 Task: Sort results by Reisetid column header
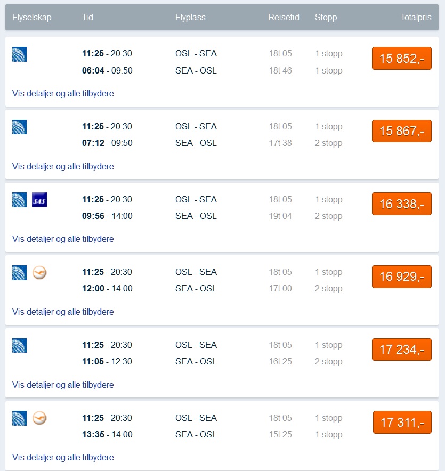(284, 17)
